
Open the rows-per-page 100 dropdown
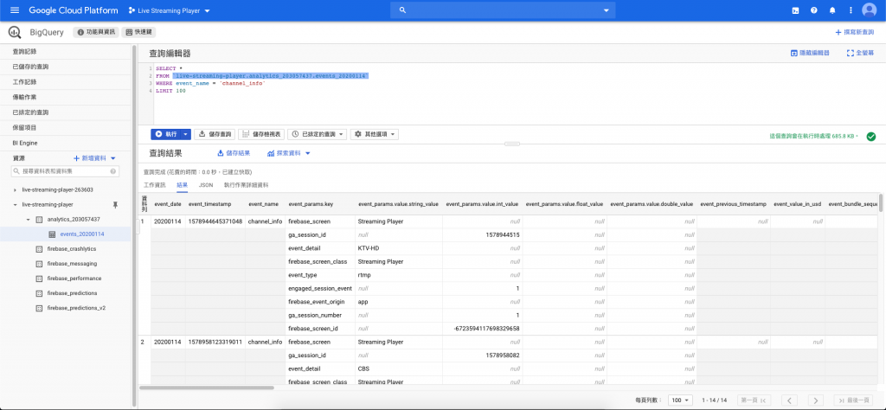(x=680, y=400)
